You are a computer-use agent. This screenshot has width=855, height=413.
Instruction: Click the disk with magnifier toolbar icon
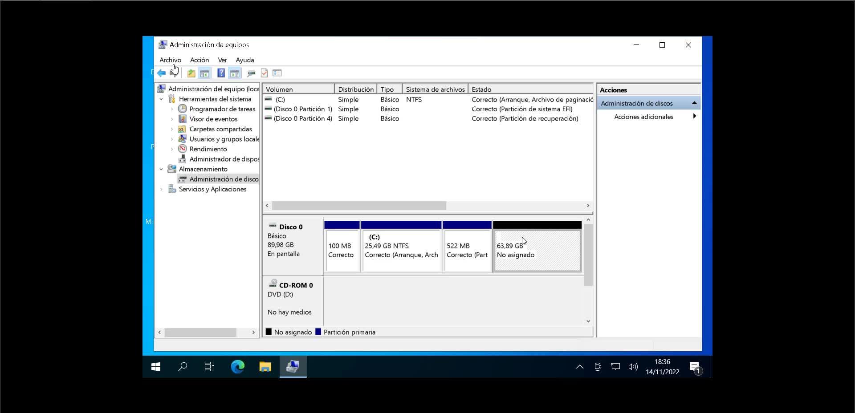[251, 73]
